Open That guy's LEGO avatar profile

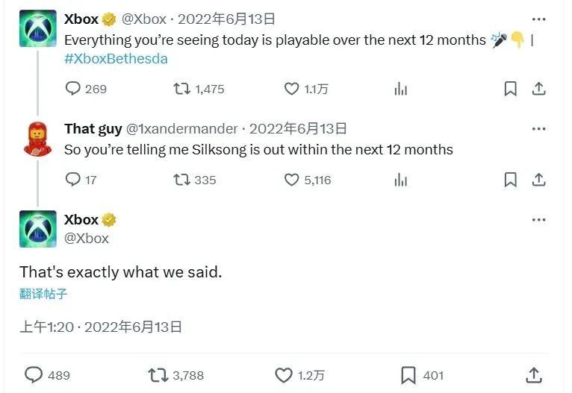37,138
